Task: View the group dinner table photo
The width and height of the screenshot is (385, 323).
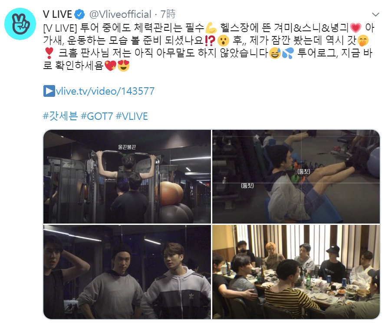Action: [x=296, y=272]
